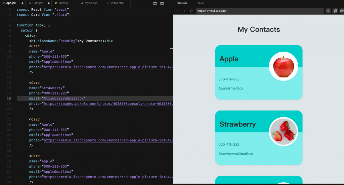
Task: Select the styles.css tab
Action: [91, 3]
